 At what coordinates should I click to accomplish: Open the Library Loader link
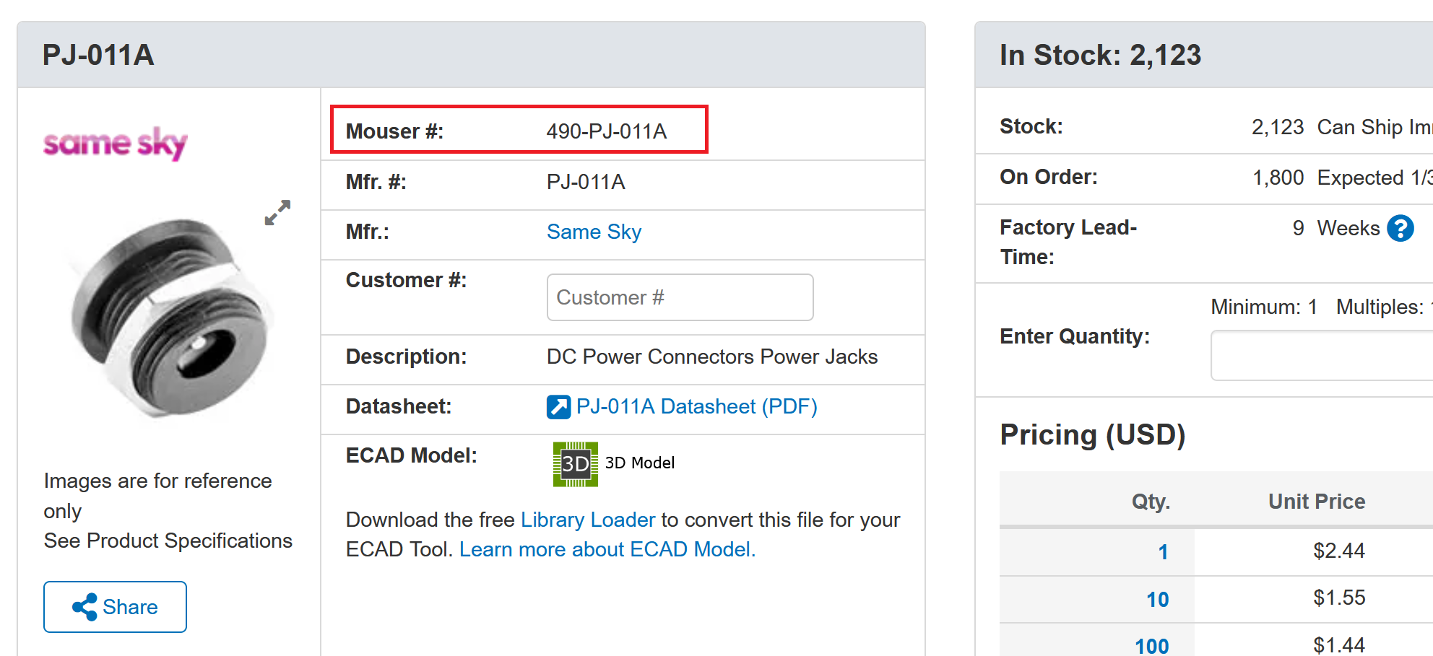(588, 520)
